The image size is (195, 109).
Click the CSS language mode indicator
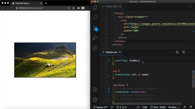coord(145,107)
